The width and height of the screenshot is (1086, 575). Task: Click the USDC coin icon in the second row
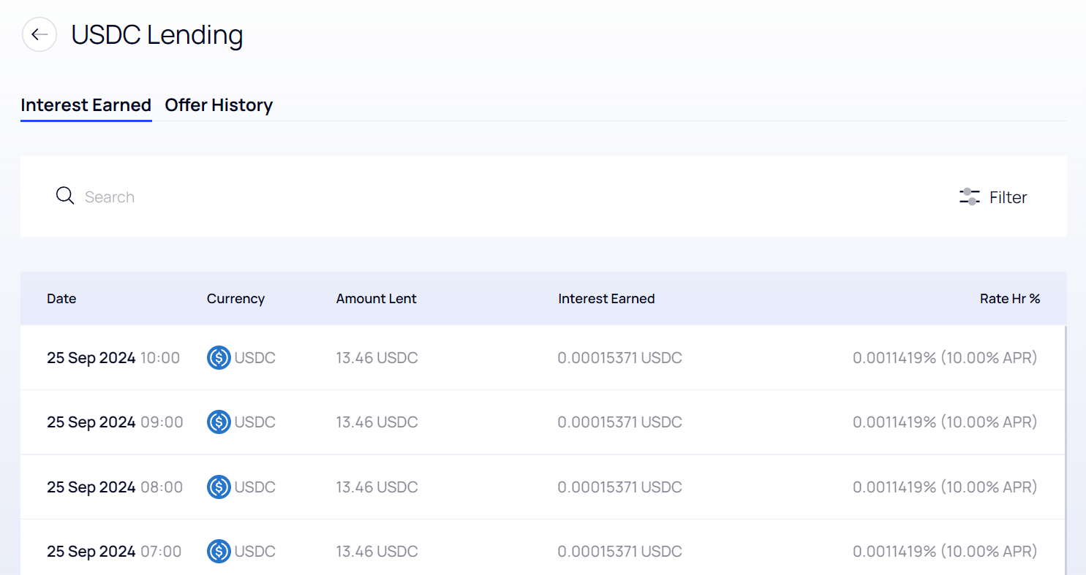click(x=218, y=422)
